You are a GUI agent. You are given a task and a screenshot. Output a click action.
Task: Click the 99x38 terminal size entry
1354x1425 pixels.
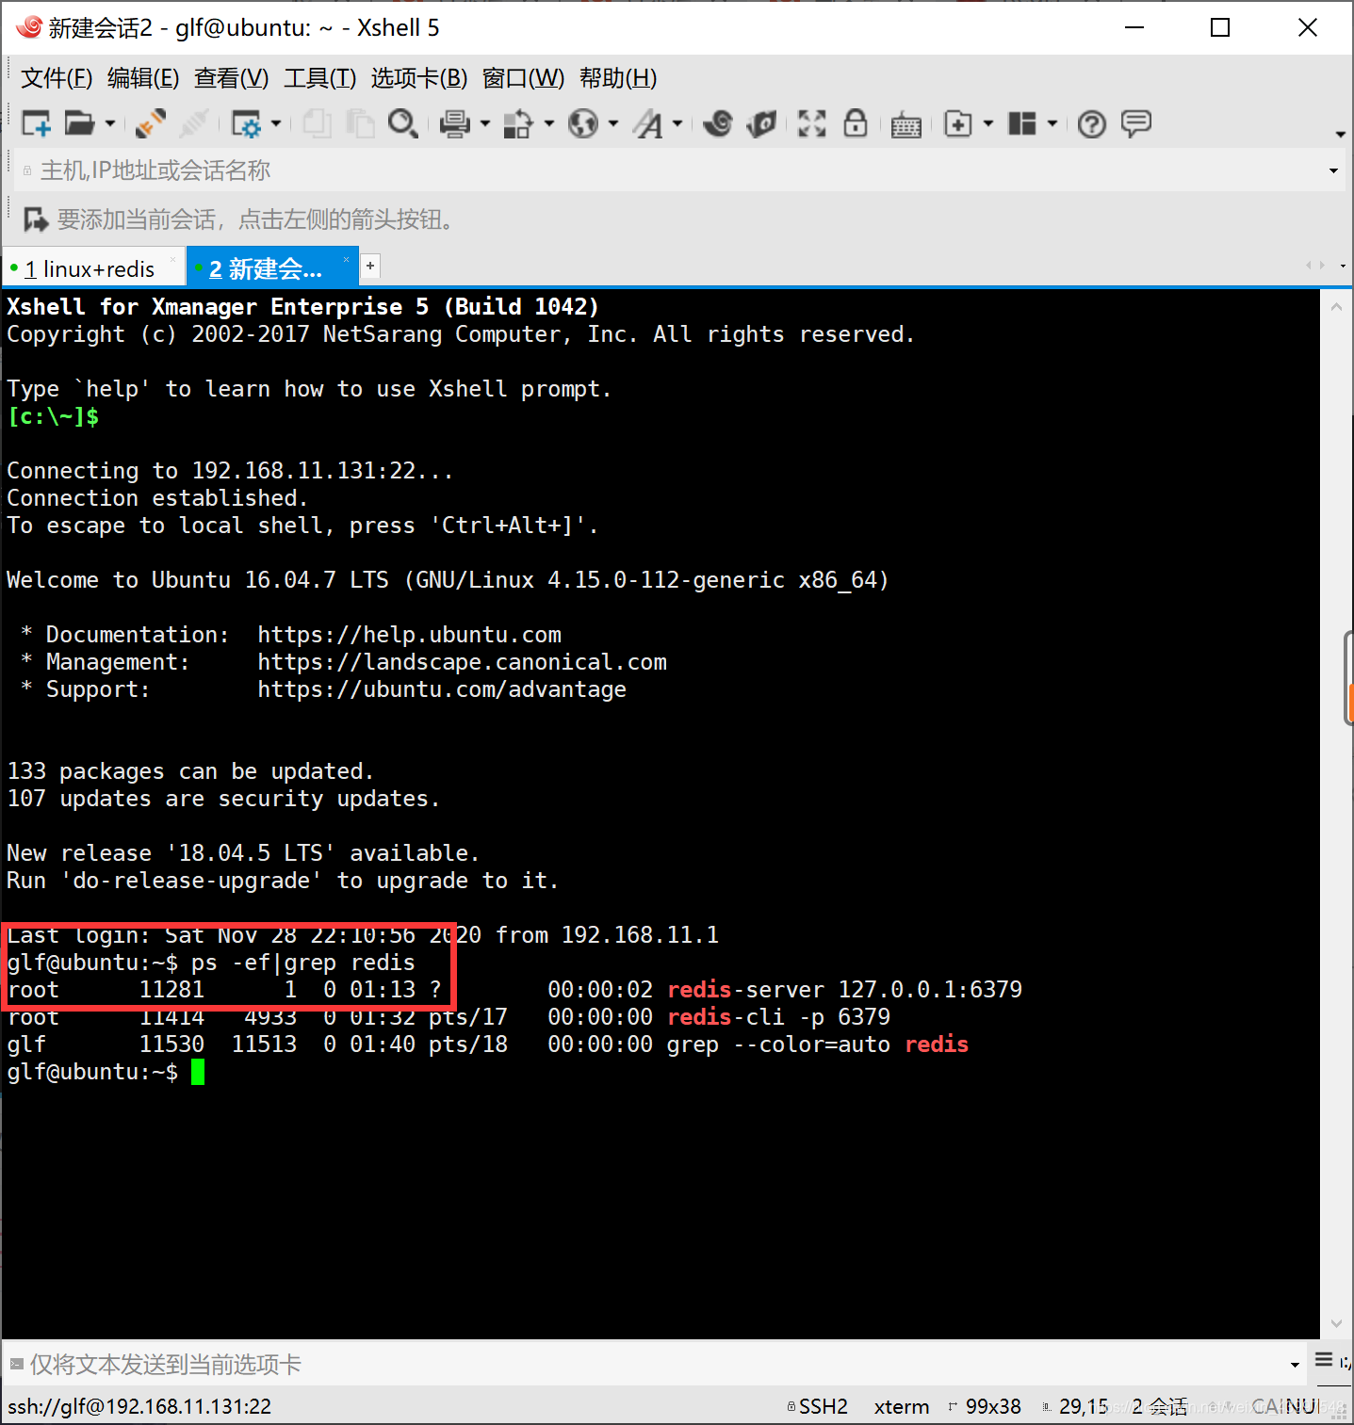[985, 1406]
